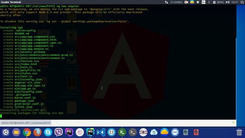Open Visual Studio Code from the dock
245x138 pixels.
[x=101, y=132]
